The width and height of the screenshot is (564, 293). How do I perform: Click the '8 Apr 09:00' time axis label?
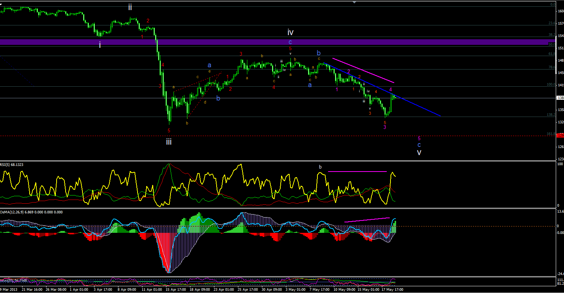pyautogui.click(x=127, y=290)
